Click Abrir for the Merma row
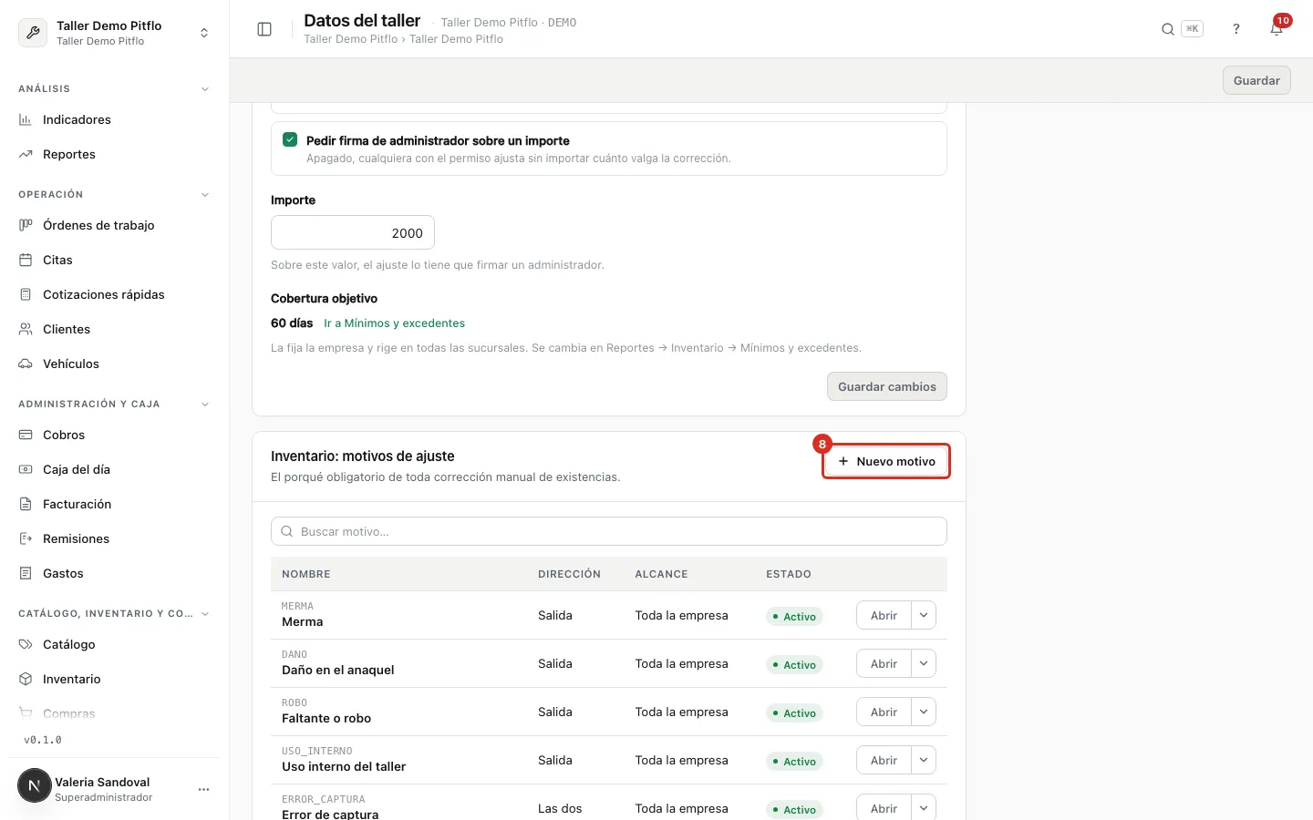Screen dimensions: 1313x820 point(884,615)
